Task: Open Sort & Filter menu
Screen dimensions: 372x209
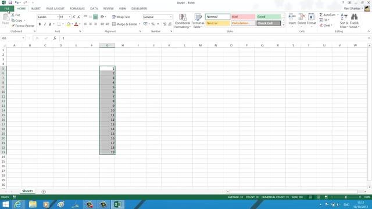Action: coord(344,21)
